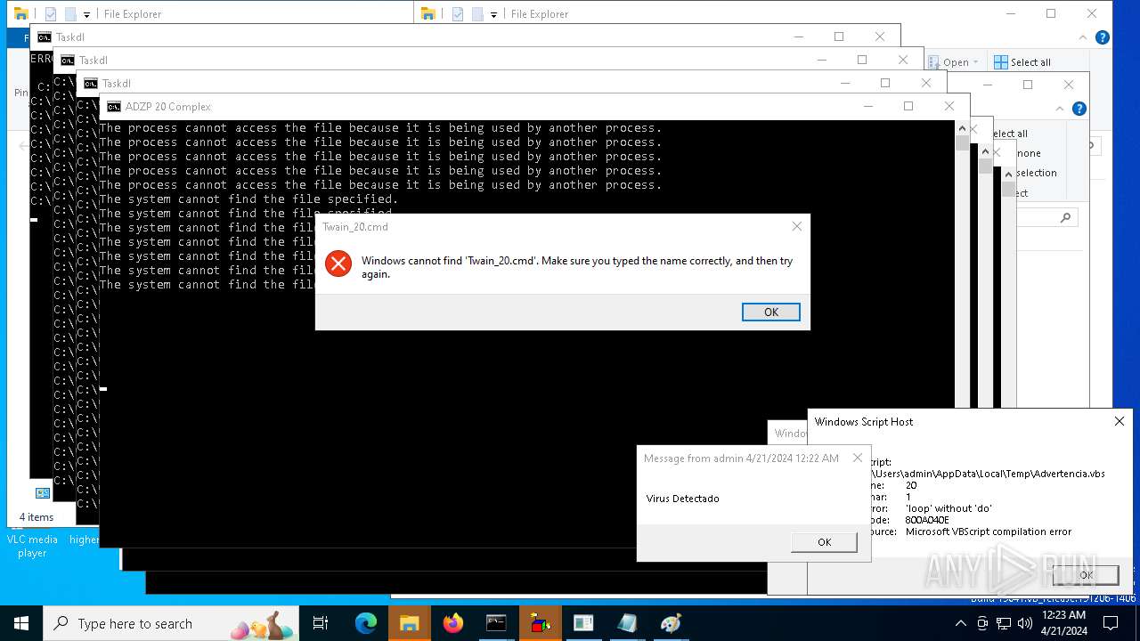Open File Explorer from taskbar
The height and width of the screenshot is (641, 1140).
pos(409,623)
